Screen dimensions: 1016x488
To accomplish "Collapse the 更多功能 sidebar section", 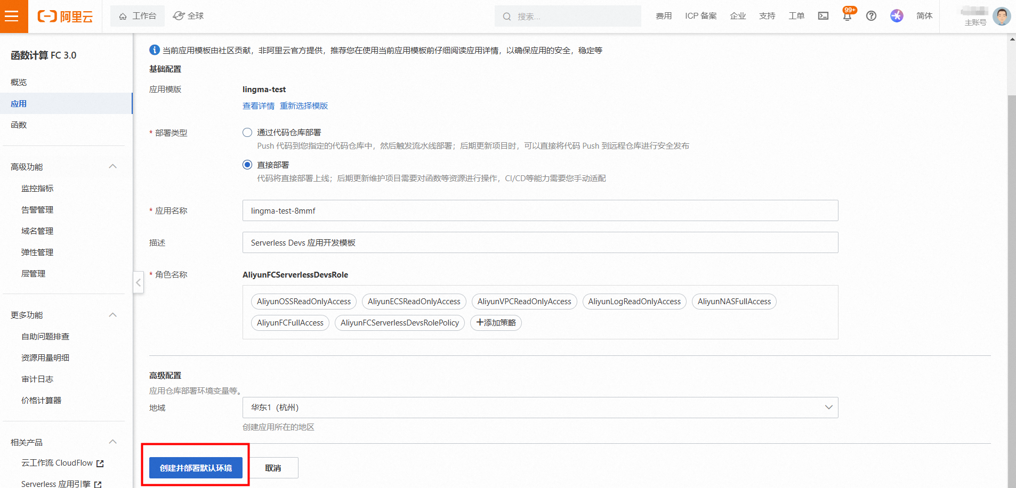I will (x=112, y=315).
